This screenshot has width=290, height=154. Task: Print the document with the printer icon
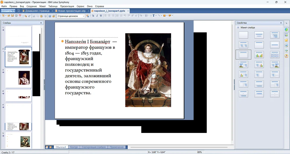[x=16, y=16]
